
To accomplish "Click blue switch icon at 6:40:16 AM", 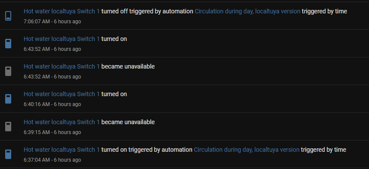I will click(8, 99).
